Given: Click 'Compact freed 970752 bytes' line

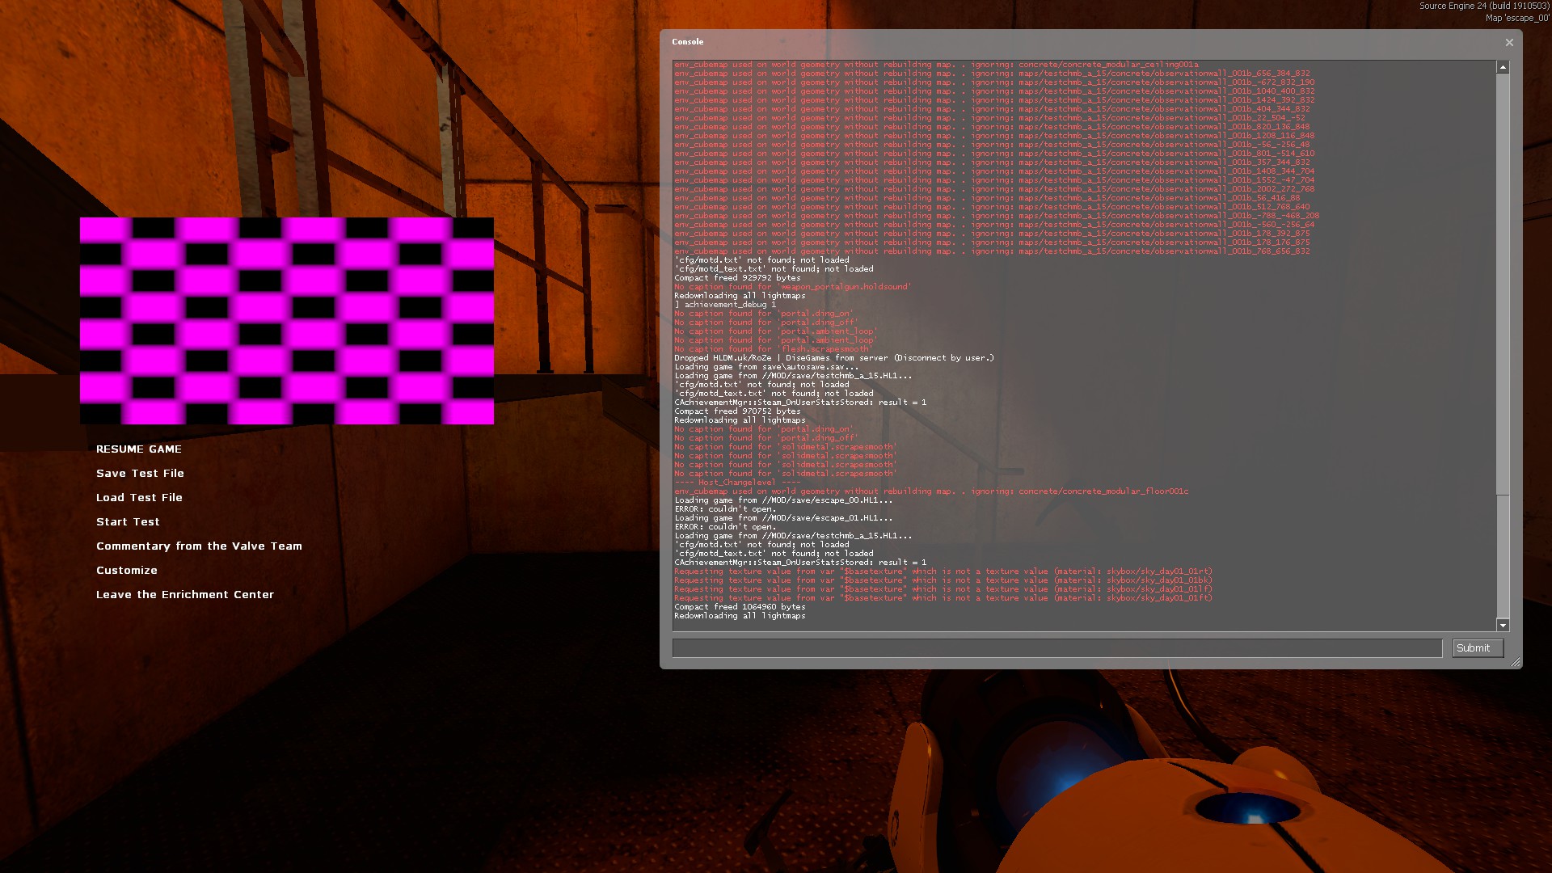Looking at the screenshot, I should coord(737,411).
